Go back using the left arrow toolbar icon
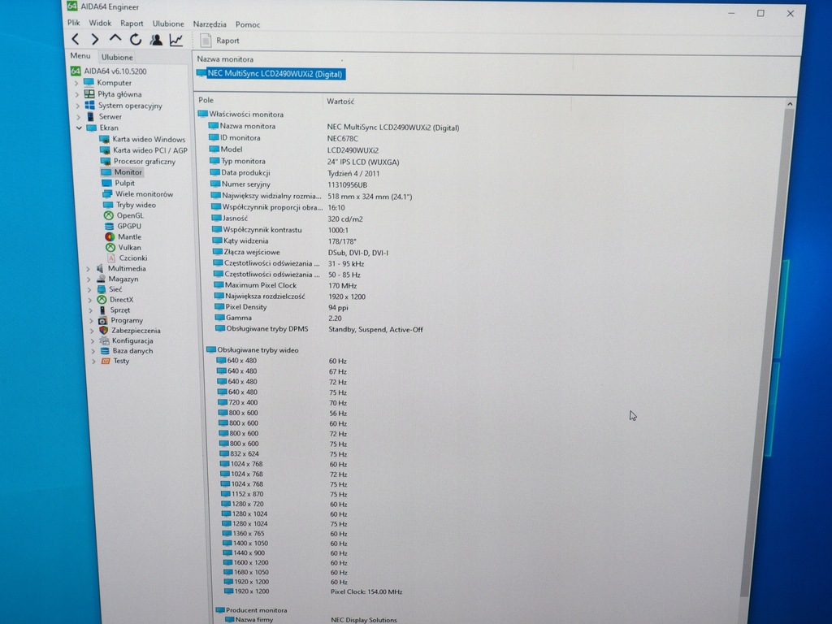The height and width of the screenshot is (624, 832). tap(76, 39)
